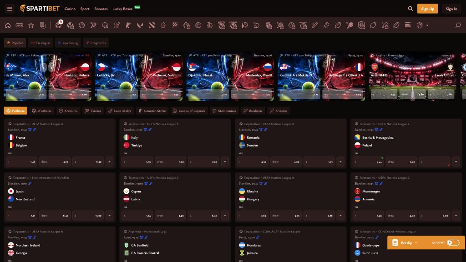Image resolution: width=466 pixels, height=262 pixels.
Task: Select the Counter-Strike filter tab
Action: (x=152, y=111)
